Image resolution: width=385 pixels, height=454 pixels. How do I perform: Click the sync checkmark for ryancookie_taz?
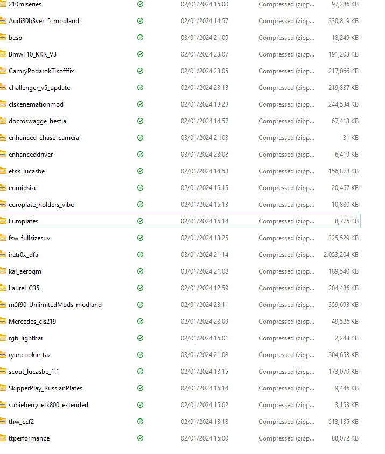(141, 355)
